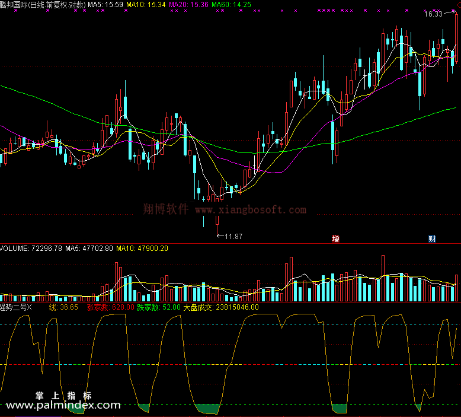Click the 11.87 low price annotation
The width and height of the screenshot is (461, 417).
(x=233, y=236)
